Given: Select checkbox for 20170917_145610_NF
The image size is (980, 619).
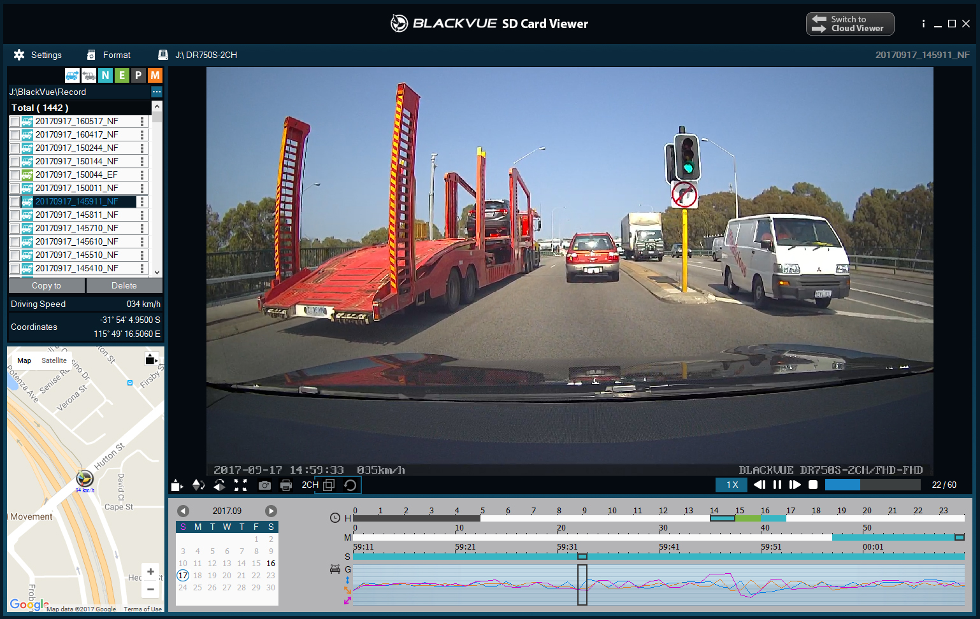Looking at the screenshot, I should click(15, 242).
